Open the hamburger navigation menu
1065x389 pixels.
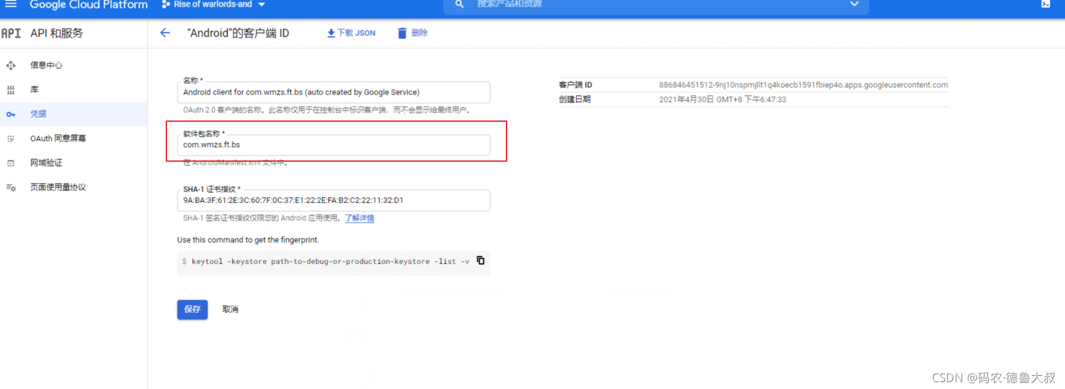[x=11, y=4]
